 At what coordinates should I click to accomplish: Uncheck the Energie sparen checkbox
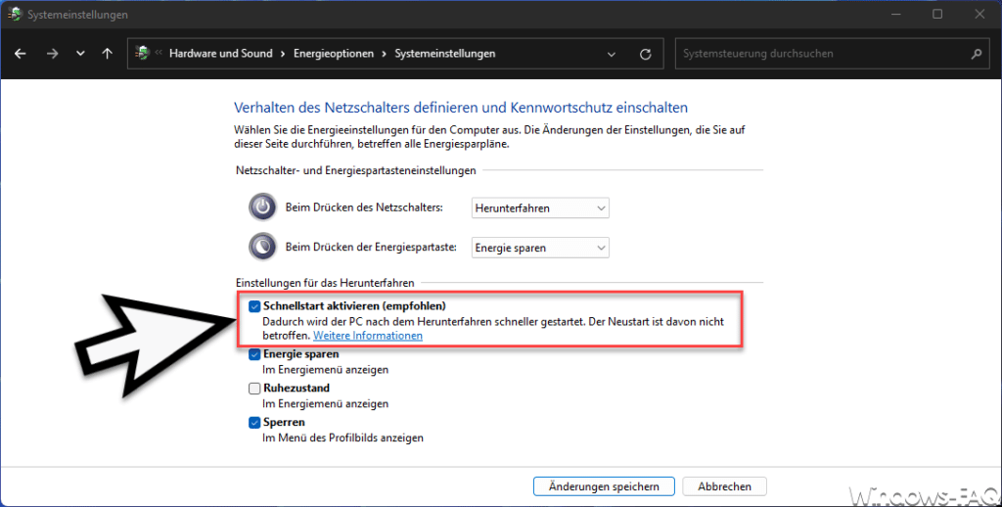click(x=254, y=354)
